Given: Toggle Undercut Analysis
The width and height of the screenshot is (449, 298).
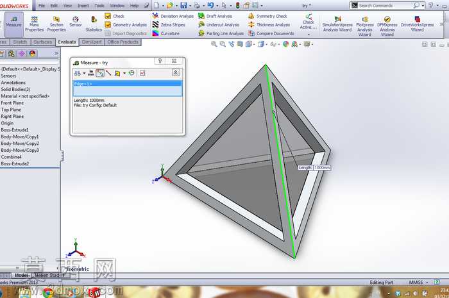Looking at the screenshot, I should [x=219, y=25].
